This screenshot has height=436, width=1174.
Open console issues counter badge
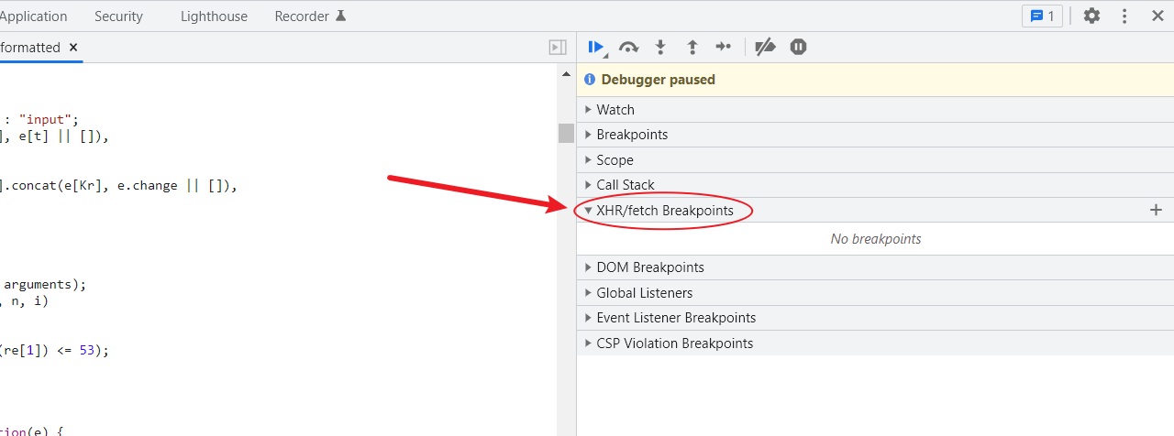[1042, 16]
